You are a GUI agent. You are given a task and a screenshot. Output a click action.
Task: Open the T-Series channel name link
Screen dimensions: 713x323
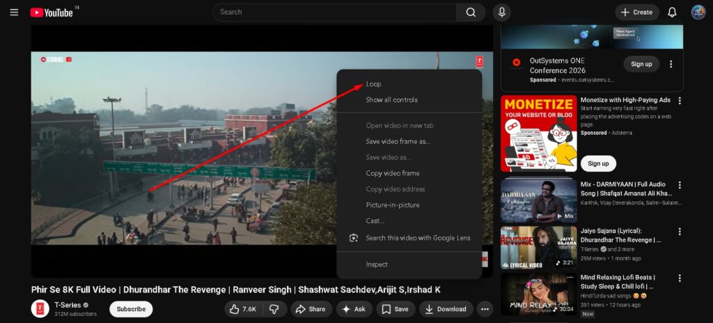[68, 305]
